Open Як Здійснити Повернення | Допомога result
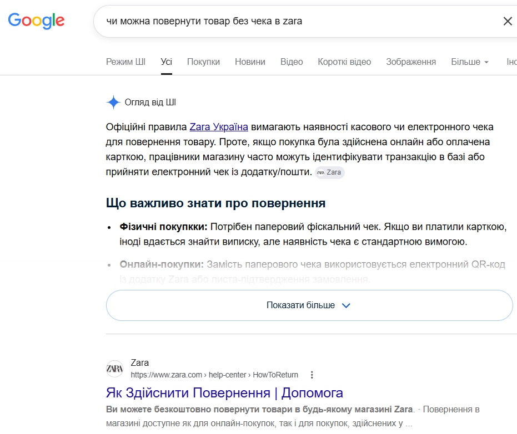The width and height of the screenshot is (517, 434). [x=224, y=393]
